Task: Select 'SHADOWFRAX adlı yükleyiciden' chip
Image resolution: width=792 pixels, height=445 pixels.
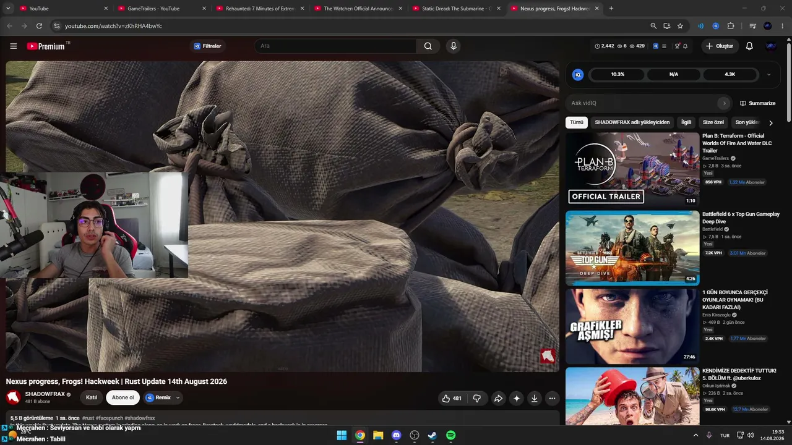Action: [x=632, y=122]
